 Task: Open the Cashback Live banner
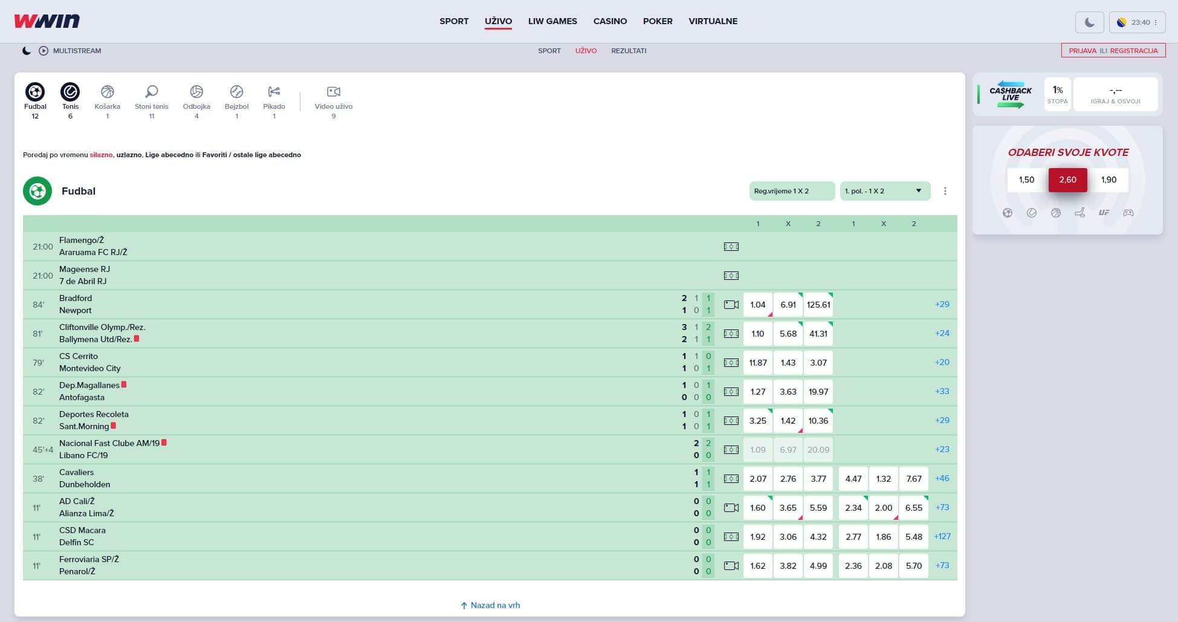click(1011, 94)
